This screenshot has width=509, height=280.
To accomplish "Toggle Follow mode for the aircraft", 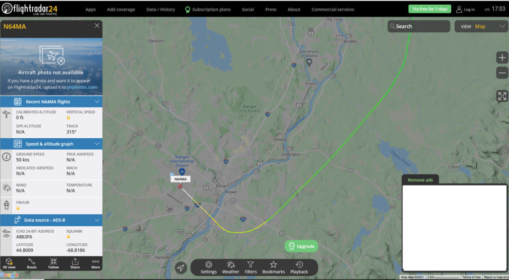I will click(x=54, y=264).
